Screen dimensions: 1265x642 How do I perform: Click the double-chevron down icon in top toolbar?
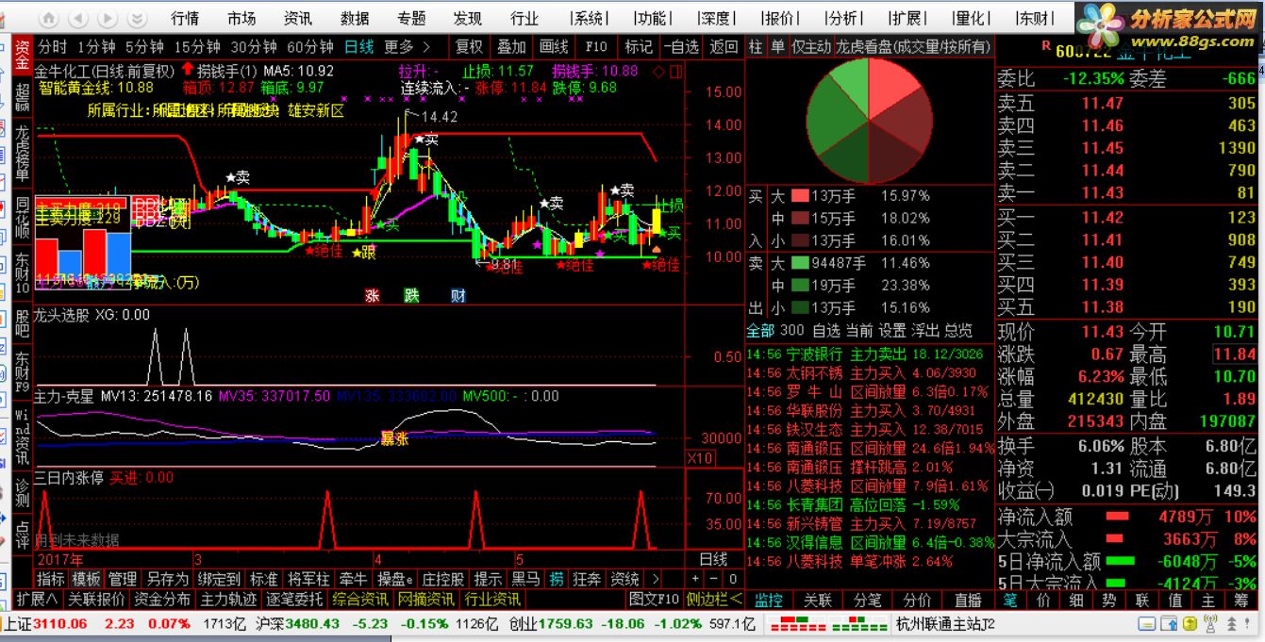139,19
